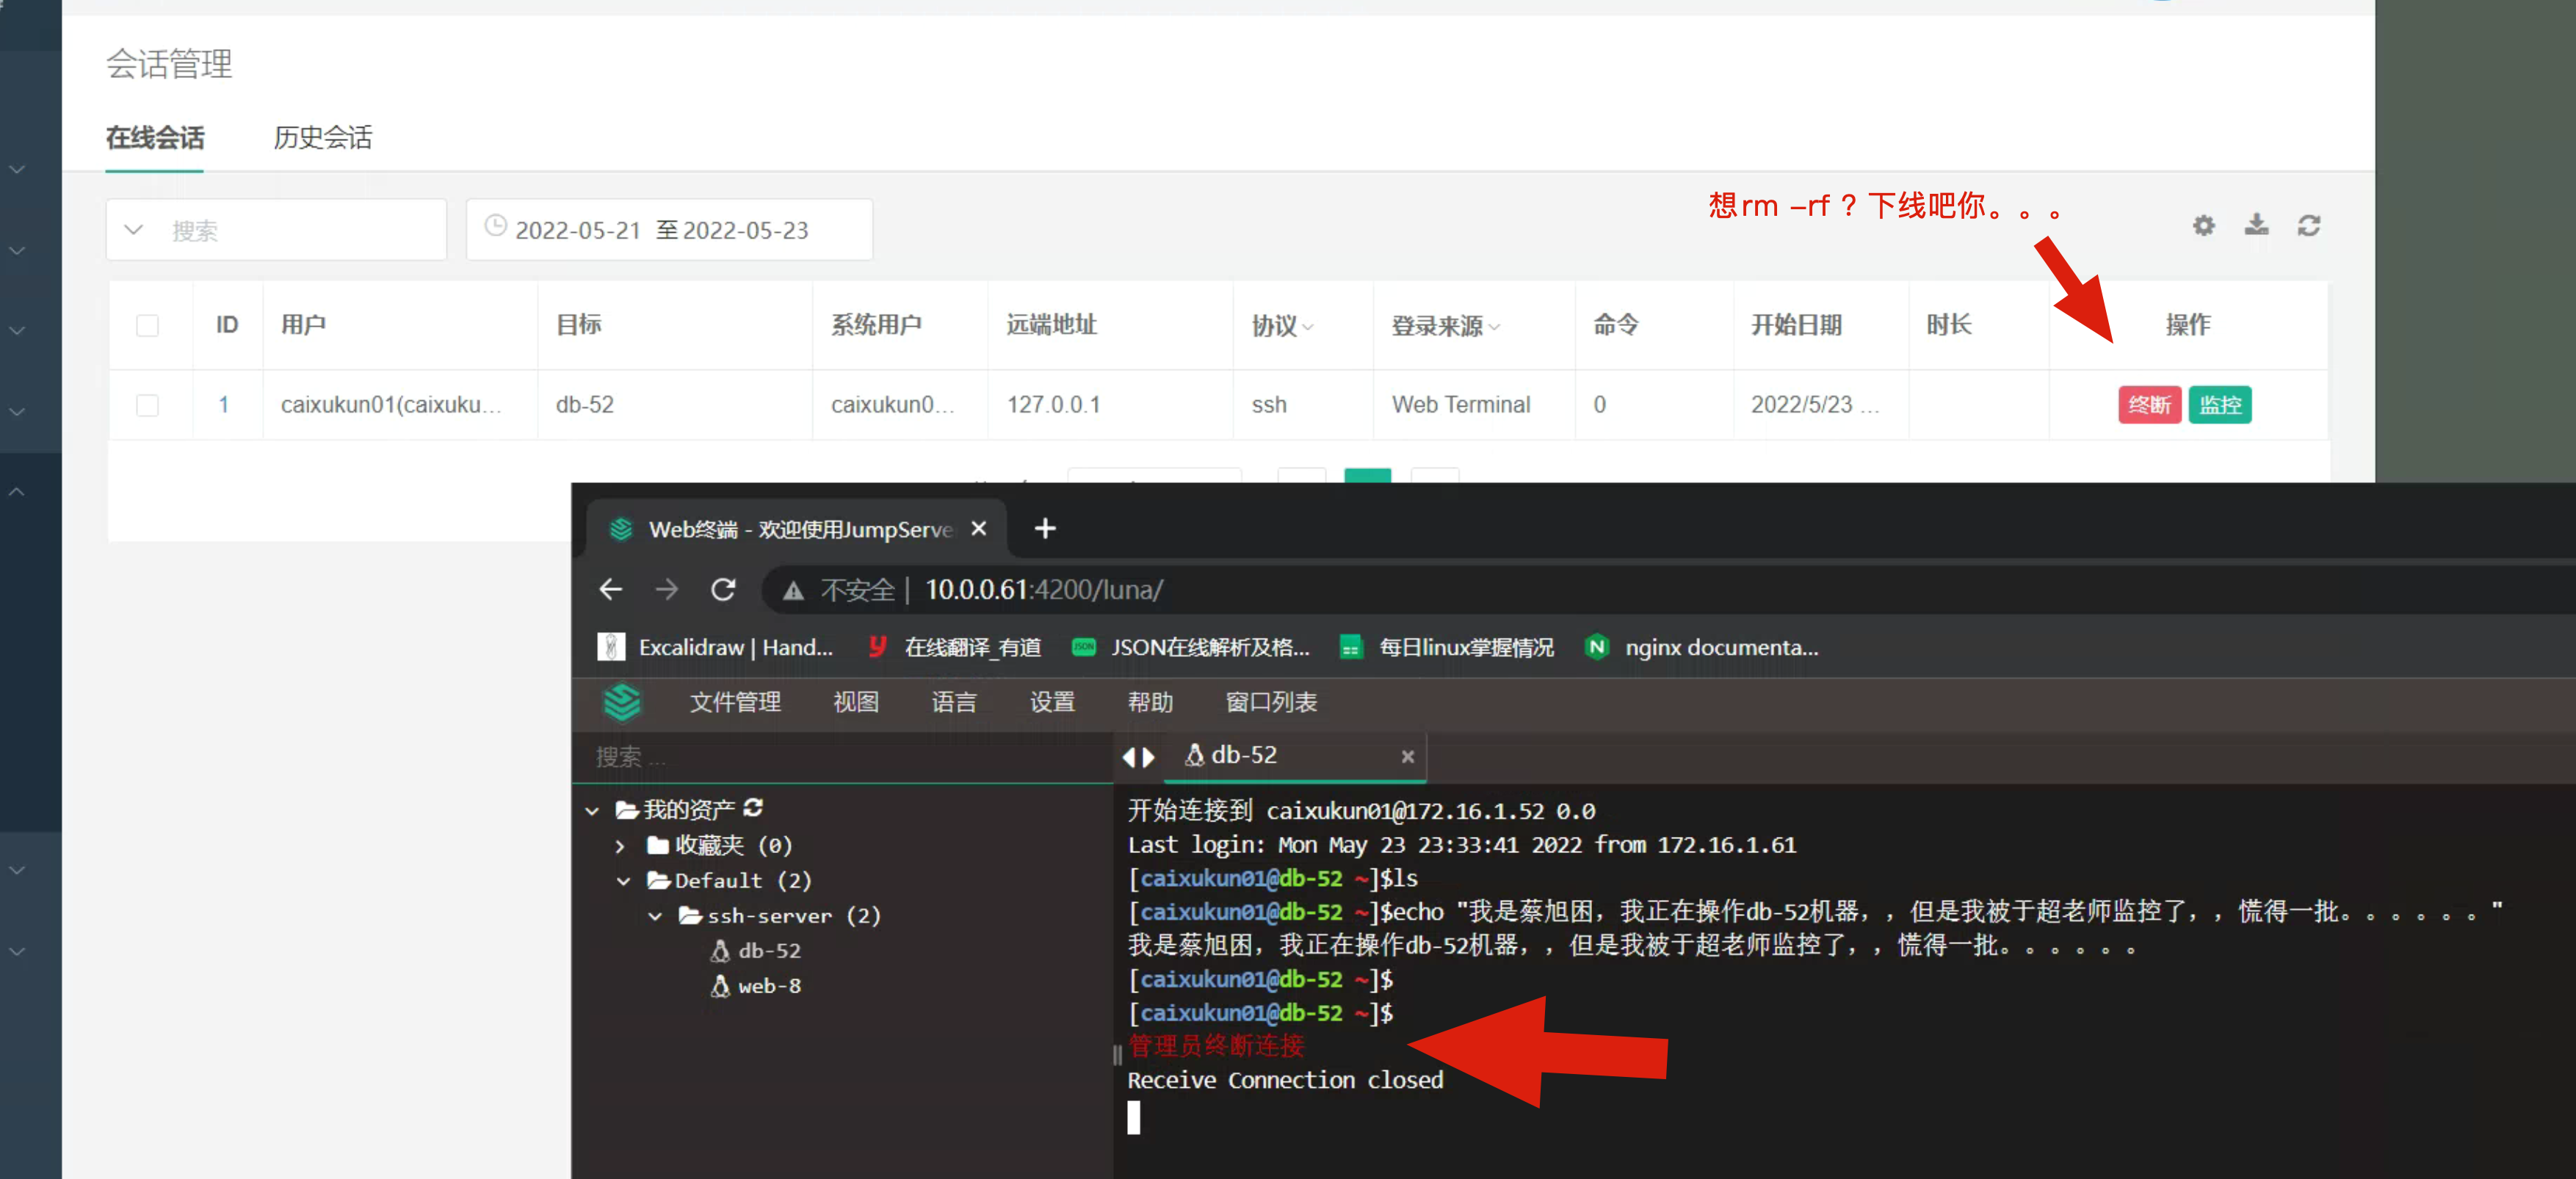Screen dimensions: 2576x1179
Task: Check the checkbox for session ID 1
Action: click(x=148, y=405)
